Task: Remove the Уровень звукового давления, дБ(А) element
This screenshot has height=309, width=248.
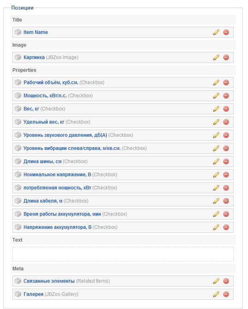Action: pyautogui.click(x=226, y=135)
